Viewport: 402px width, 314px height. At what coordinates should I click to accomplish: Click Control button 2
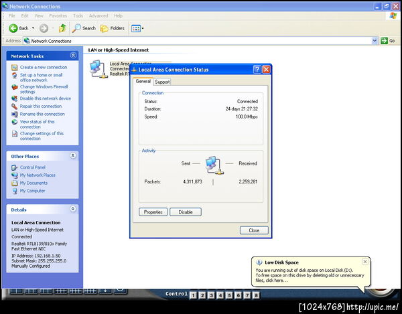(x=202, y=295)
